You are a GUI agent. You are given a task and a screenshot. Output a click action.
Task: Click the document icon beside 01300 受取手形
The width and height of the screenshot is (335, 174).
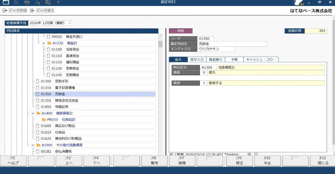[37, 81]
